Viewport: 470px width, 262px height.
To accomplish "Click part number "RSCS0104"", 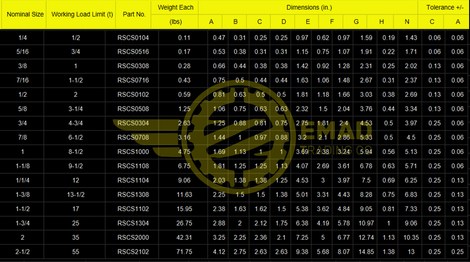I will click(133, 38).
